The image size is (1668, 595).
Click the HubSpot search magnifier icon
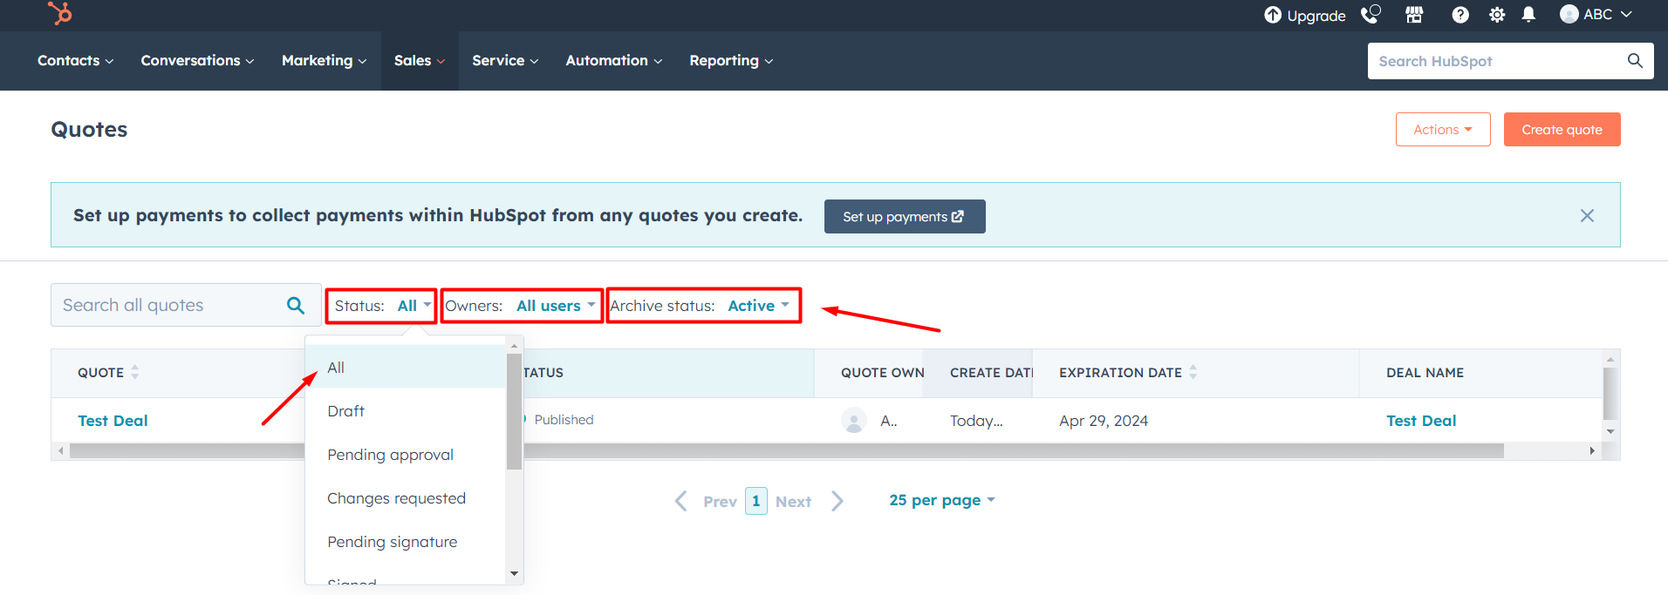point(1635,61)
